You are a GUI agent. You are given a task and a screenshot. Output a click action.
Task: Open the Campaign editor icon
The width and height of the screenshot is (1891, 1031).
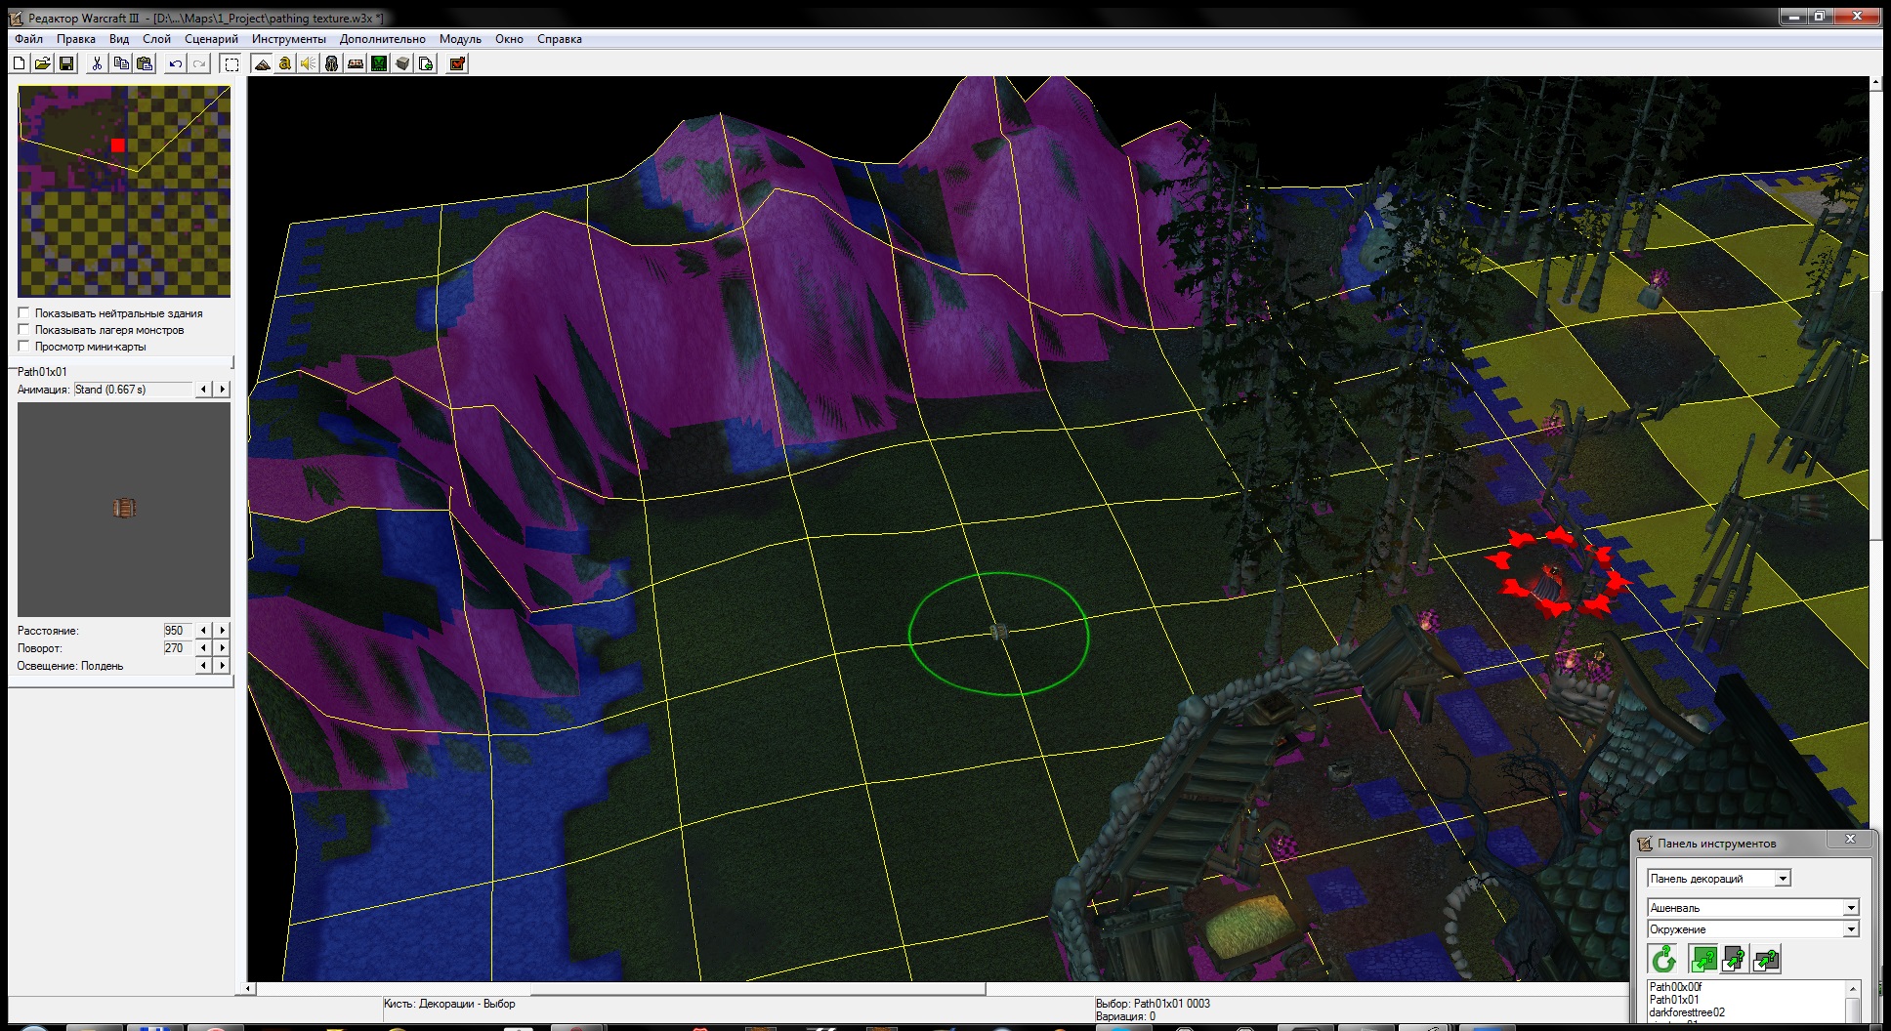pos(356,63)
